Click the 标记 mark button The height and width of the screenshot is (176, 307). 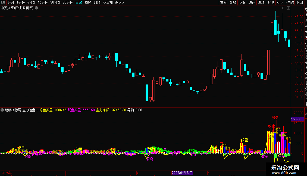[x=280, y=2]
